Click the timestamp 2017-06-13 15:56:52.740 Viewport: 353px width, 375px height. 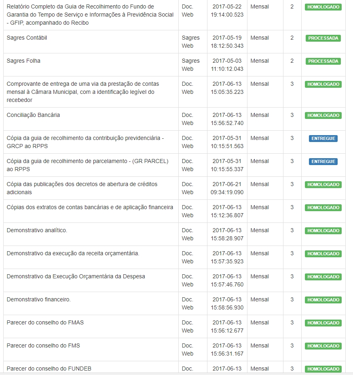click(x=227, y=119)
